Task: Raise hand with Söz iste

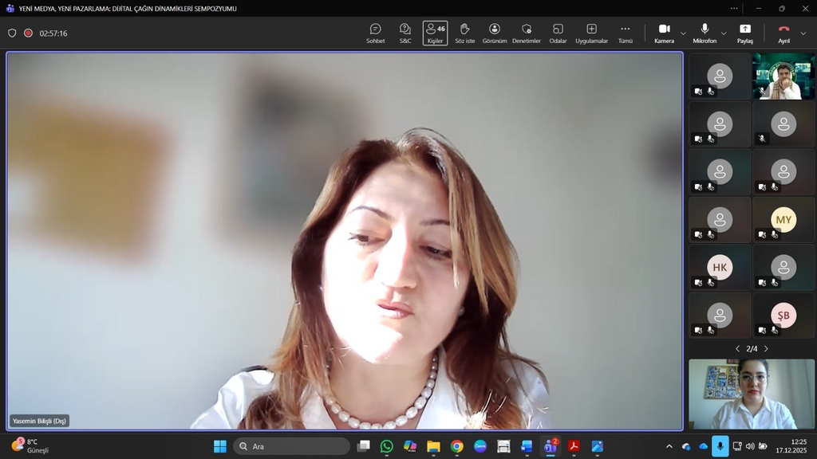Action: pos(464,33)
